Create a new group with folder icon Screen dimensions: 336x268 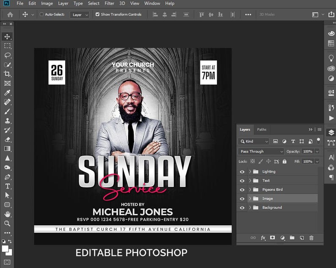click(x=292, y=238)
